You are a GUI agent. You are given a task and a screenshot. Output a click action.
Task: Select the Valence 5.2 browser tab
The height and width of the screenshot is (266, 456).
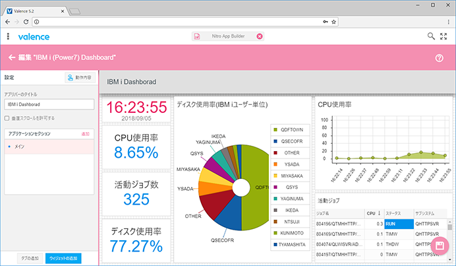[x=35, y=11]
